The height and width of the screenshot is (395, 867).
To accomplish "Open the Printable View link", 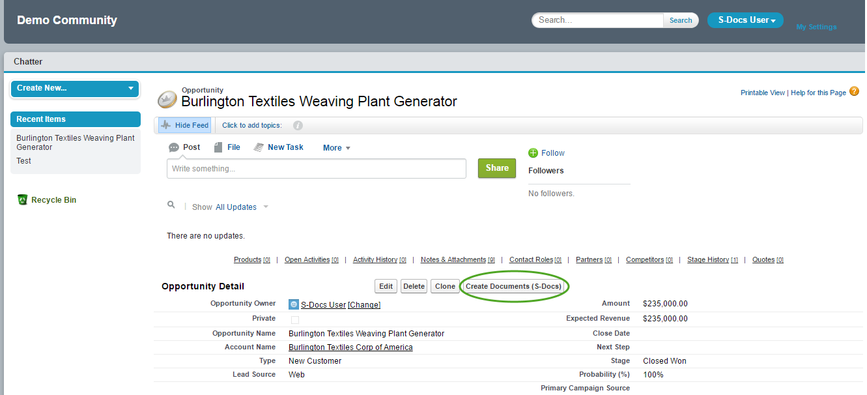I will (763, 93).
